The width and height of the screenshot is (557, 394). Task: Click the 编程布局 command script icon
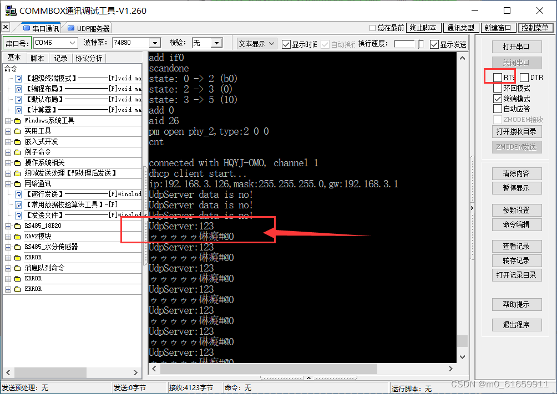tap(18, 89)
